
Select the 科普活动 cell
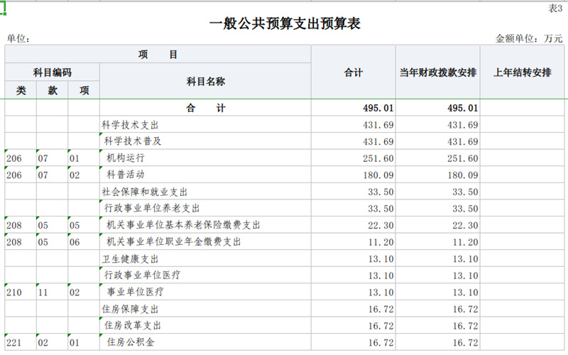(x=205, y=175)
